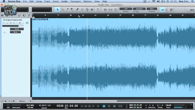195x110 pixels.
Task: Click the first None input selector
Action: click(17, 29)
